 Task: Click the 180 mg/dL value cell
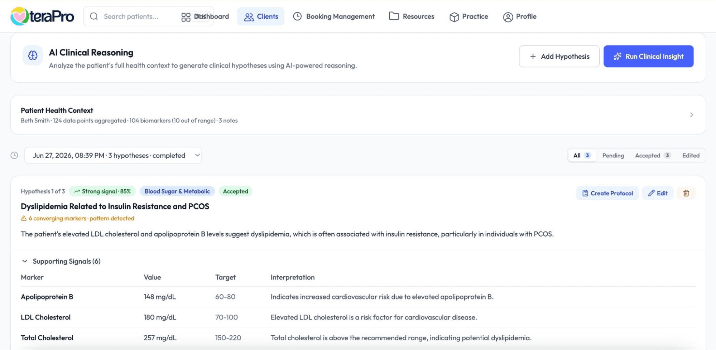point(160,317)
